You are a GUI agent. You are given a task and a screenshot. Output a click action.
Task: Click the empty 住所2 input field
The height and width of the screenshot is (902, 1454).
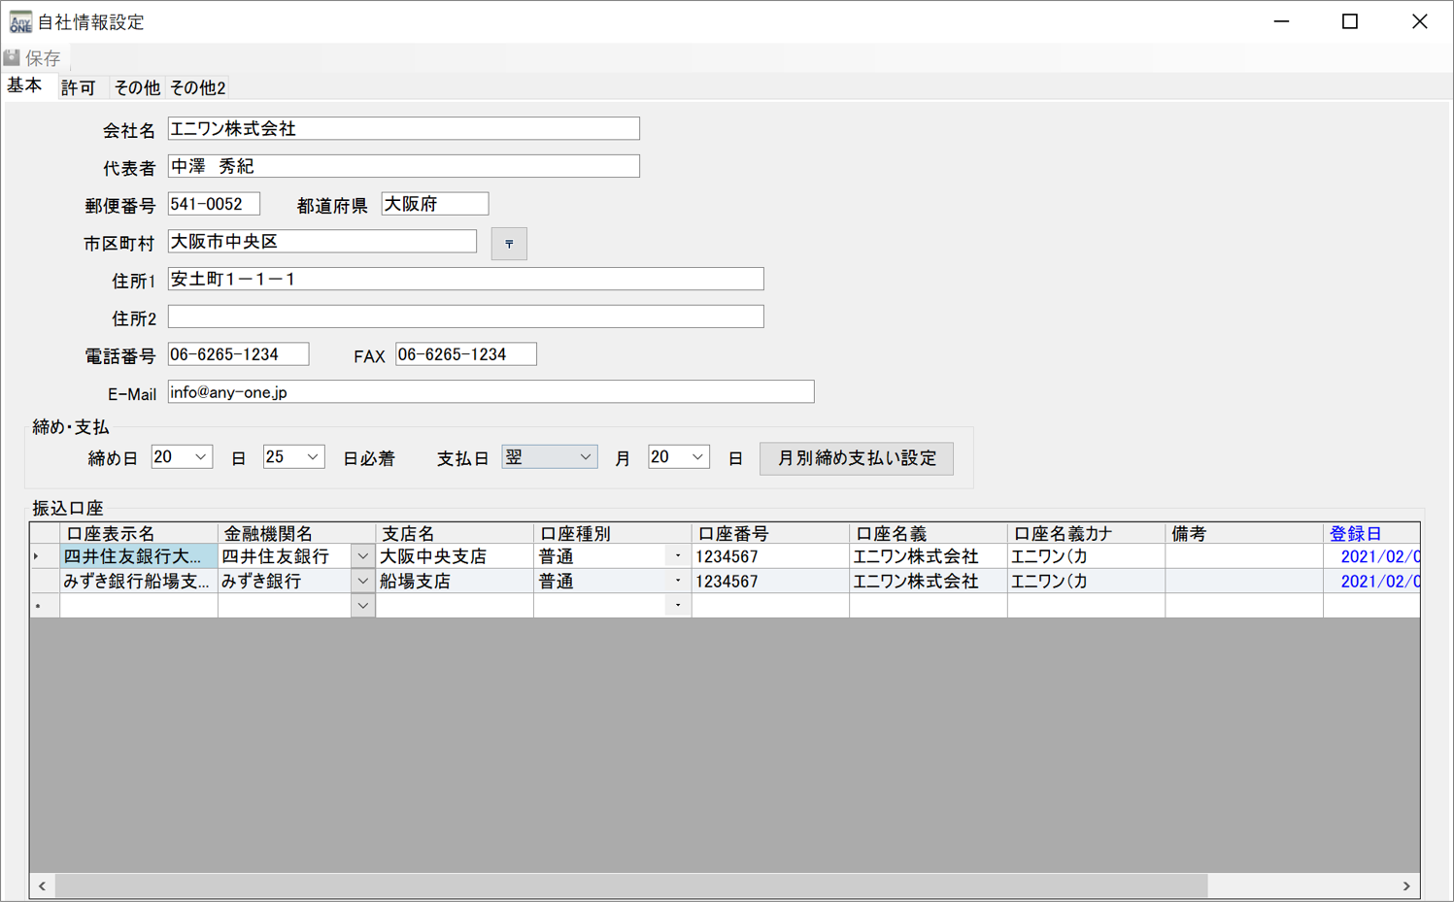point(465,317)
